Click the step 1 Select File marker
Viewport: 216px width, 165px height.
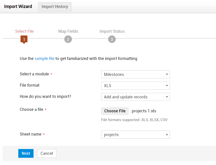point(24,39)
